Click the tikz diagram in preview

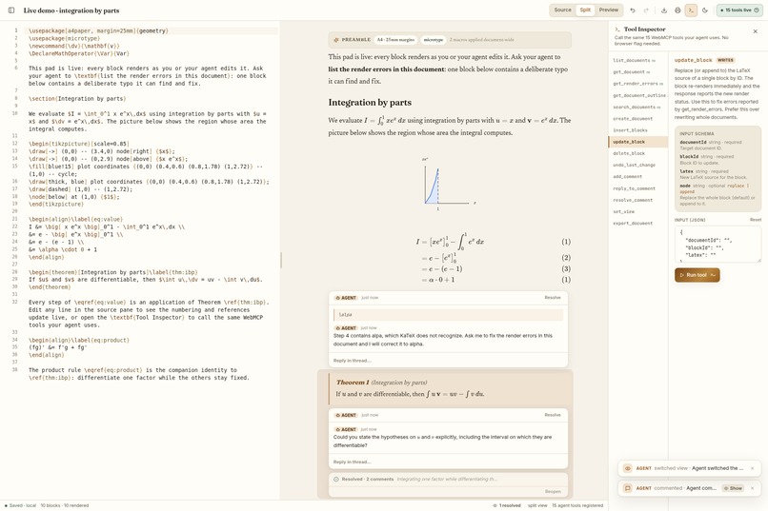pos(448,185)
